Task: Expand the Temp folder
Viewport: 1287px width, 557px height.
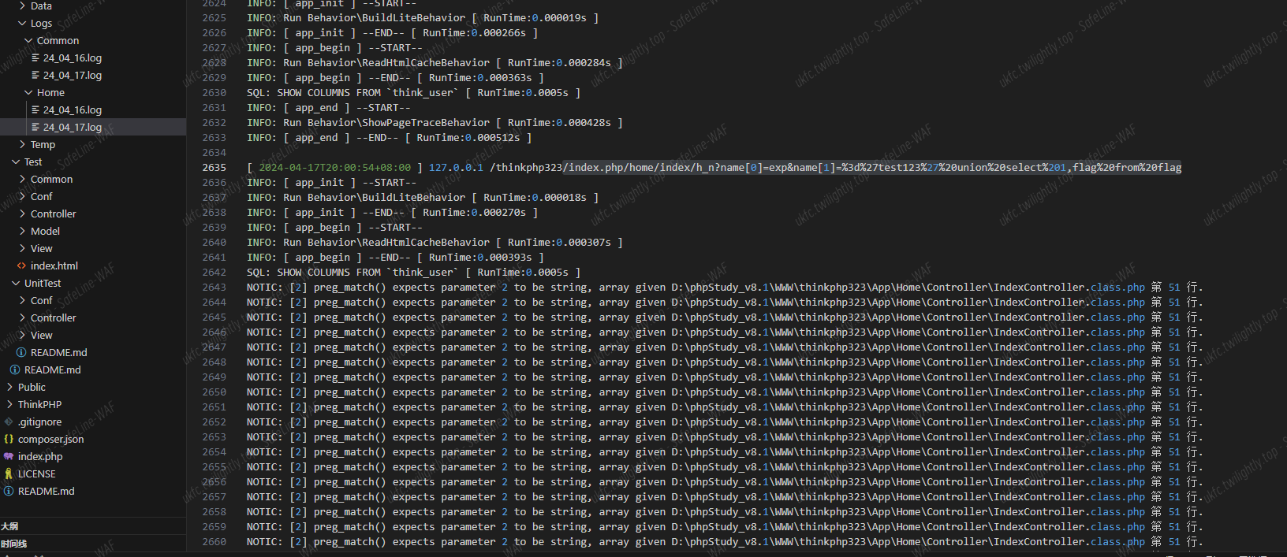Action: (22, 145)
